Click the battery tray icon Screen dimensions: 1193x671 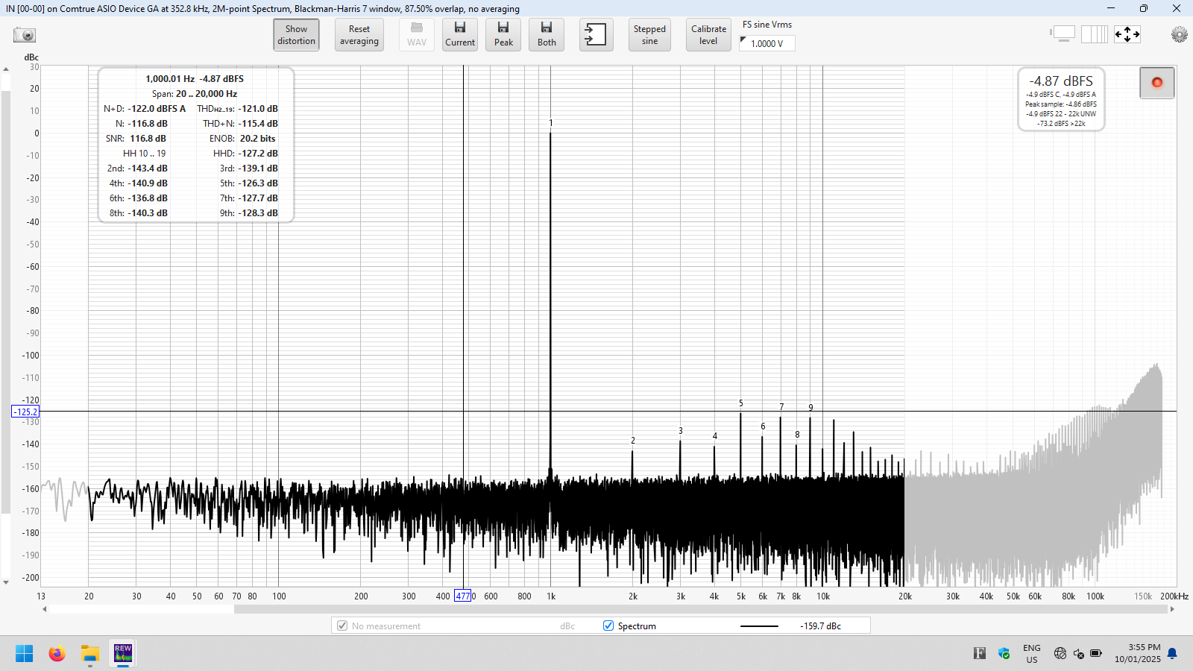[x=1096, y=654]
